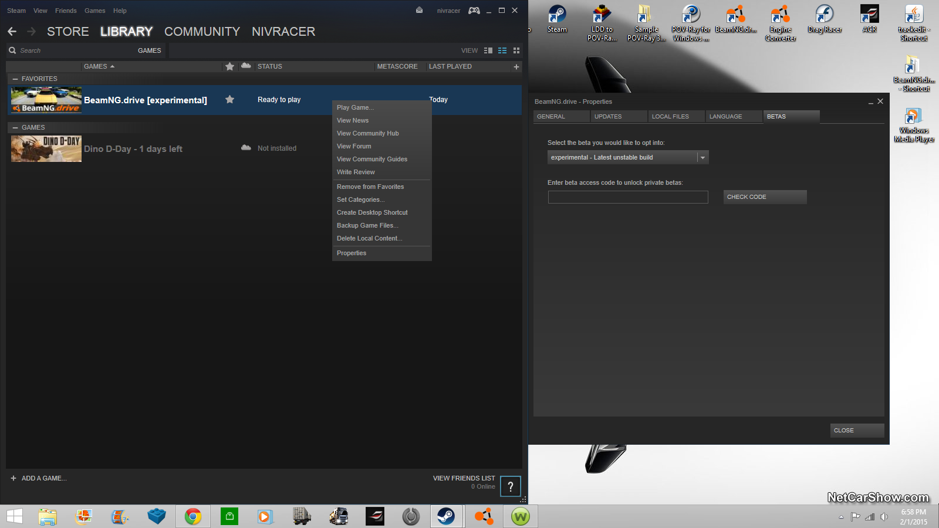Open VIEW FRIENDS LIST
The width and height of the screenshot is (939, 528).
click(464, 478)
